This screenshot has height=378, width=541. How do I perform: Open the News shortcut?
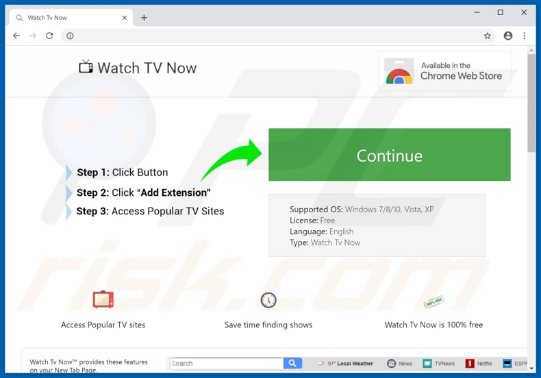pos(399,364)
